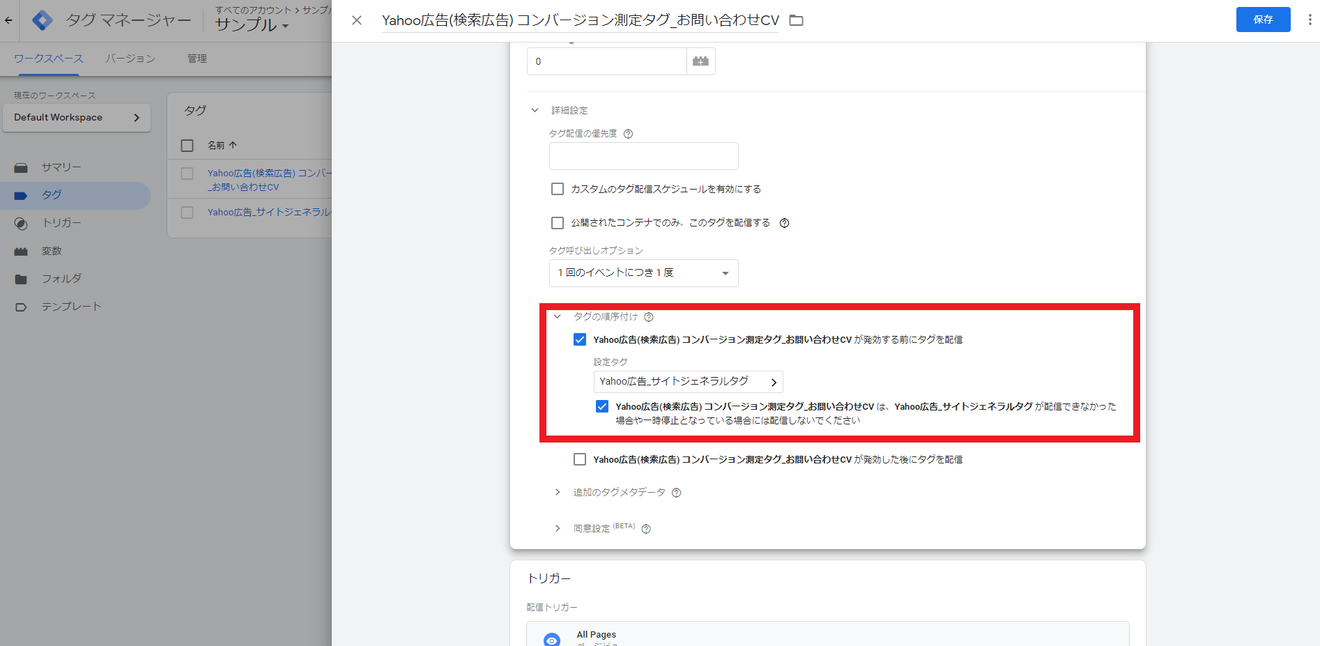Uncheck 配信できなかった場合には配信しないでください checkbox
Screen dimensions: 1320x646
(x=602, y=406)
